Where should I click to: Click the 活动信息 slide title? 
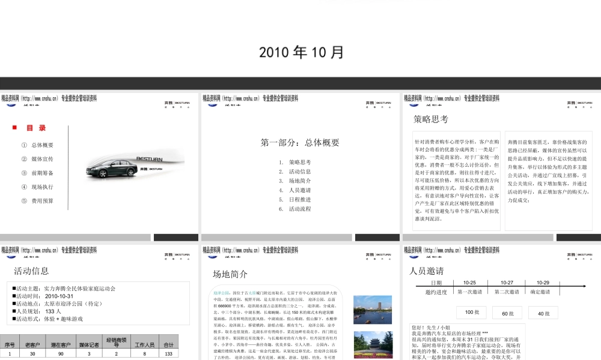pyautogui.click(x=31, y=271)
